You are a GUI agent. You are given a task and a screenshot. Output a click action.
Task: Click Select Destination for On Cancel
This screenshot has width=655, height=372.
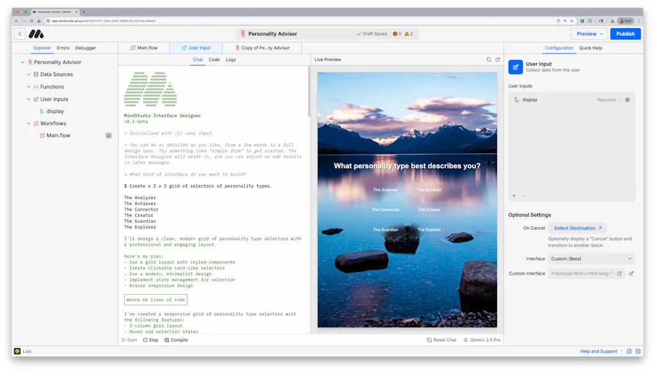(x=576, y=228)
